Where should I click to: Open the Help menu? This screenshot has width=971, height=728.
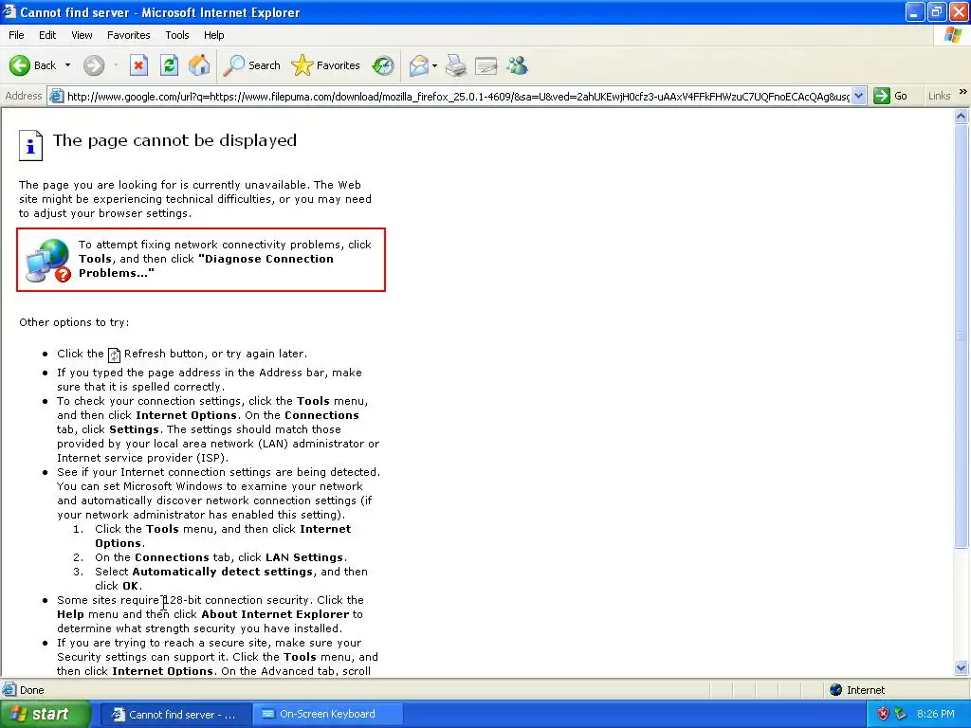point(213,35)
